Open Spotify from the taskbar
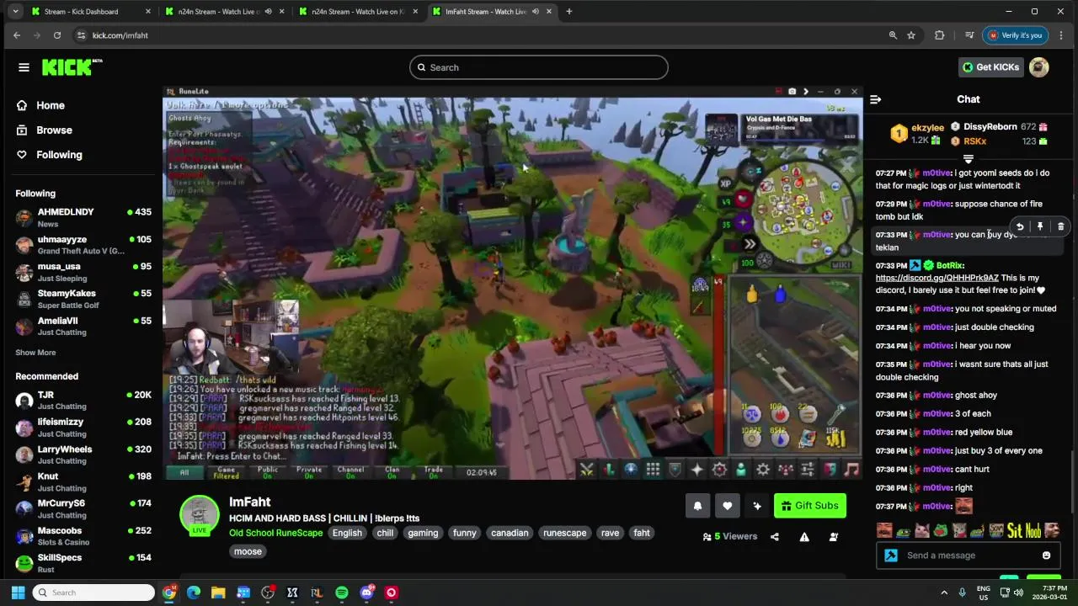Viewport: 1078px width, 606px height. click(x=342, y=593)
